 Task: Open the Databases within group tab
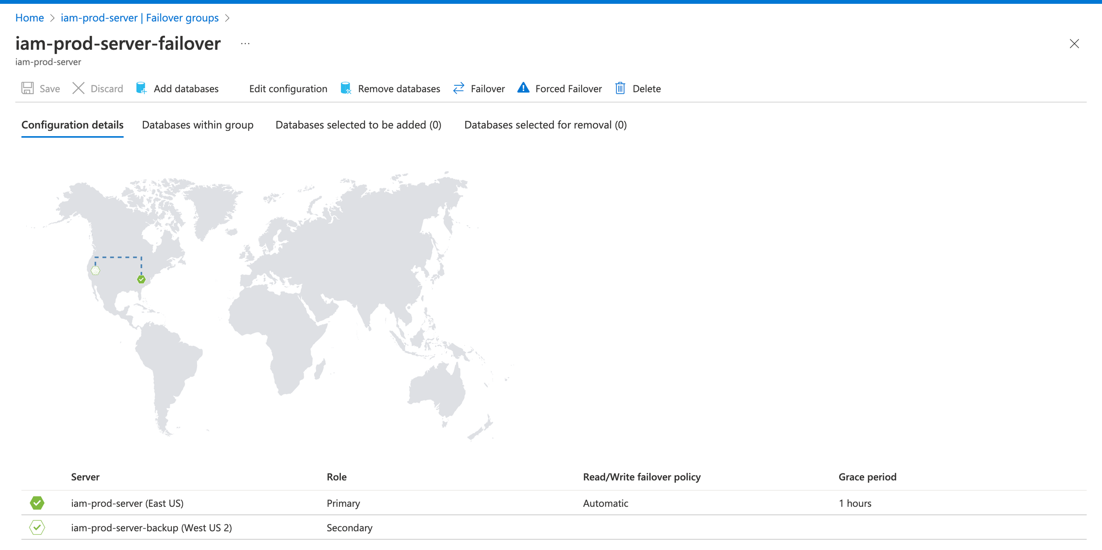[198, 125]
